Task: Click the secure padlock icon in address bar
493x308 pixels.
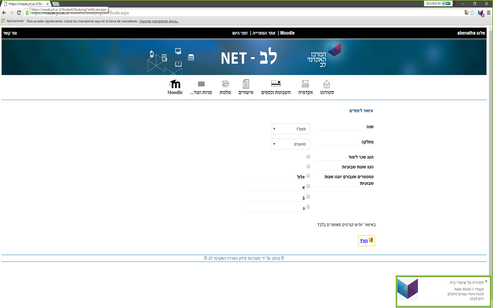Action: point(27,13)
